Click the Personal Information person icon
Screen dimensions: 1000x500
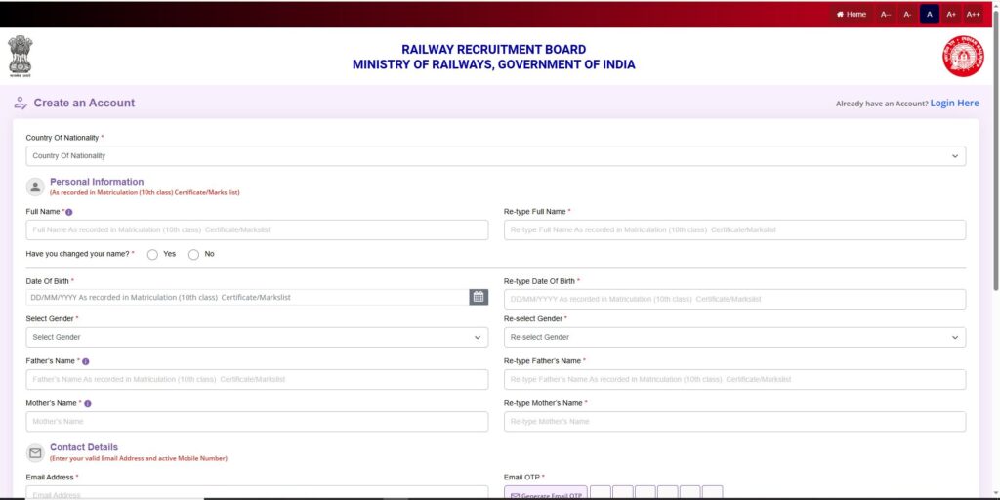pyautogui.click(x=35, y=186)
